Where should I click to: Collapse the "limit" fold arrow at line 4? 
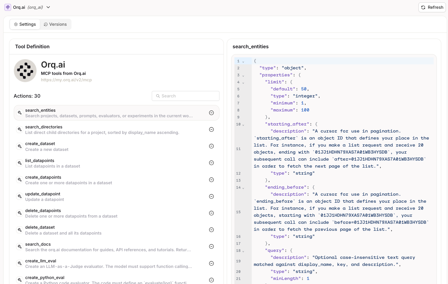point(243,82)
